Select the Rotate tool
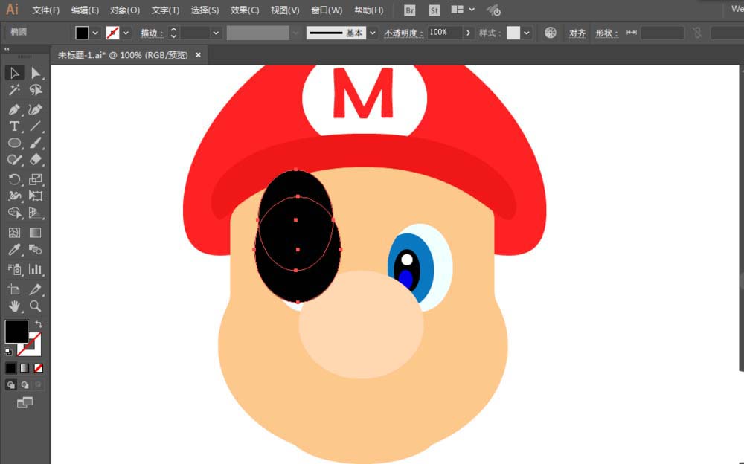The width and height of the screenshot is (744, 464). coord(14,179)
